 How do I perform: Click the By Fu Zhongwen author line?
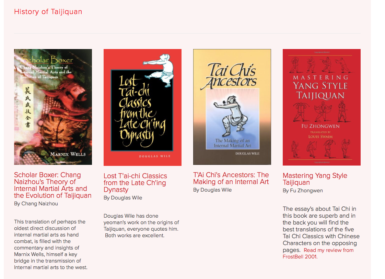click(x=303, y=191)
